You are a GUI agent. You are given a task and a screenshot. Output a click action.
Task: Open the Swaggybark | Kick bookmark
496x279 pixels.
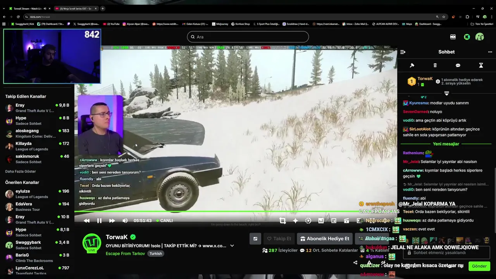pos(22,24)
